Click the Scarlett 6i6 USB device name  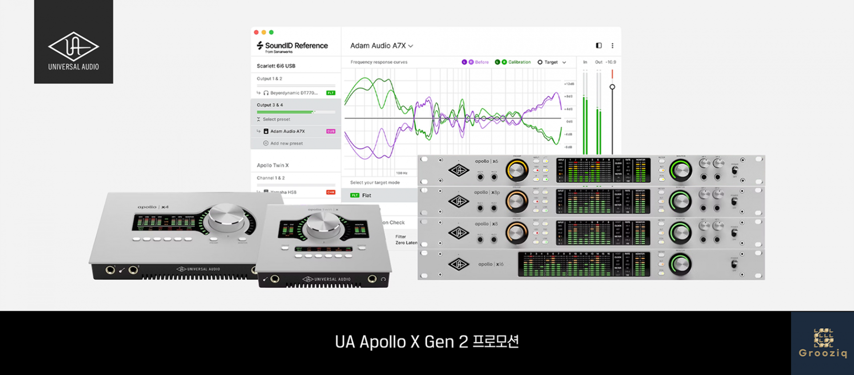276,66
